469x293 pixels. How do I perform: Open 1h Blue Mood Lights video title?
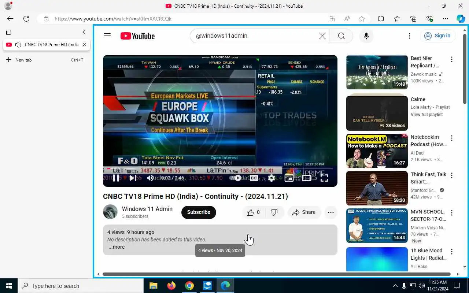click(428, 254)
